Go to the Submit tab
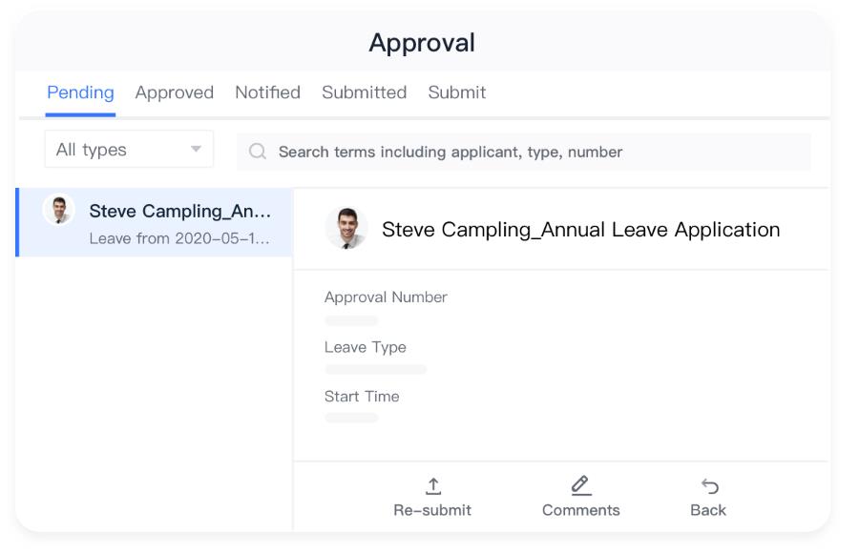This screenshot has width=859, height=553. (457, 92)
